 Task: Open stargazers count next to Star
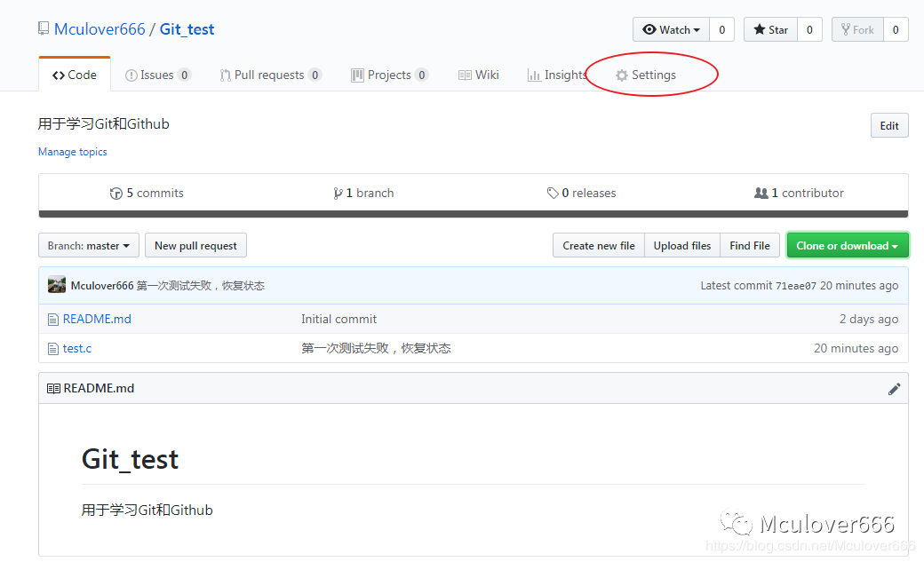pos(809,29)
